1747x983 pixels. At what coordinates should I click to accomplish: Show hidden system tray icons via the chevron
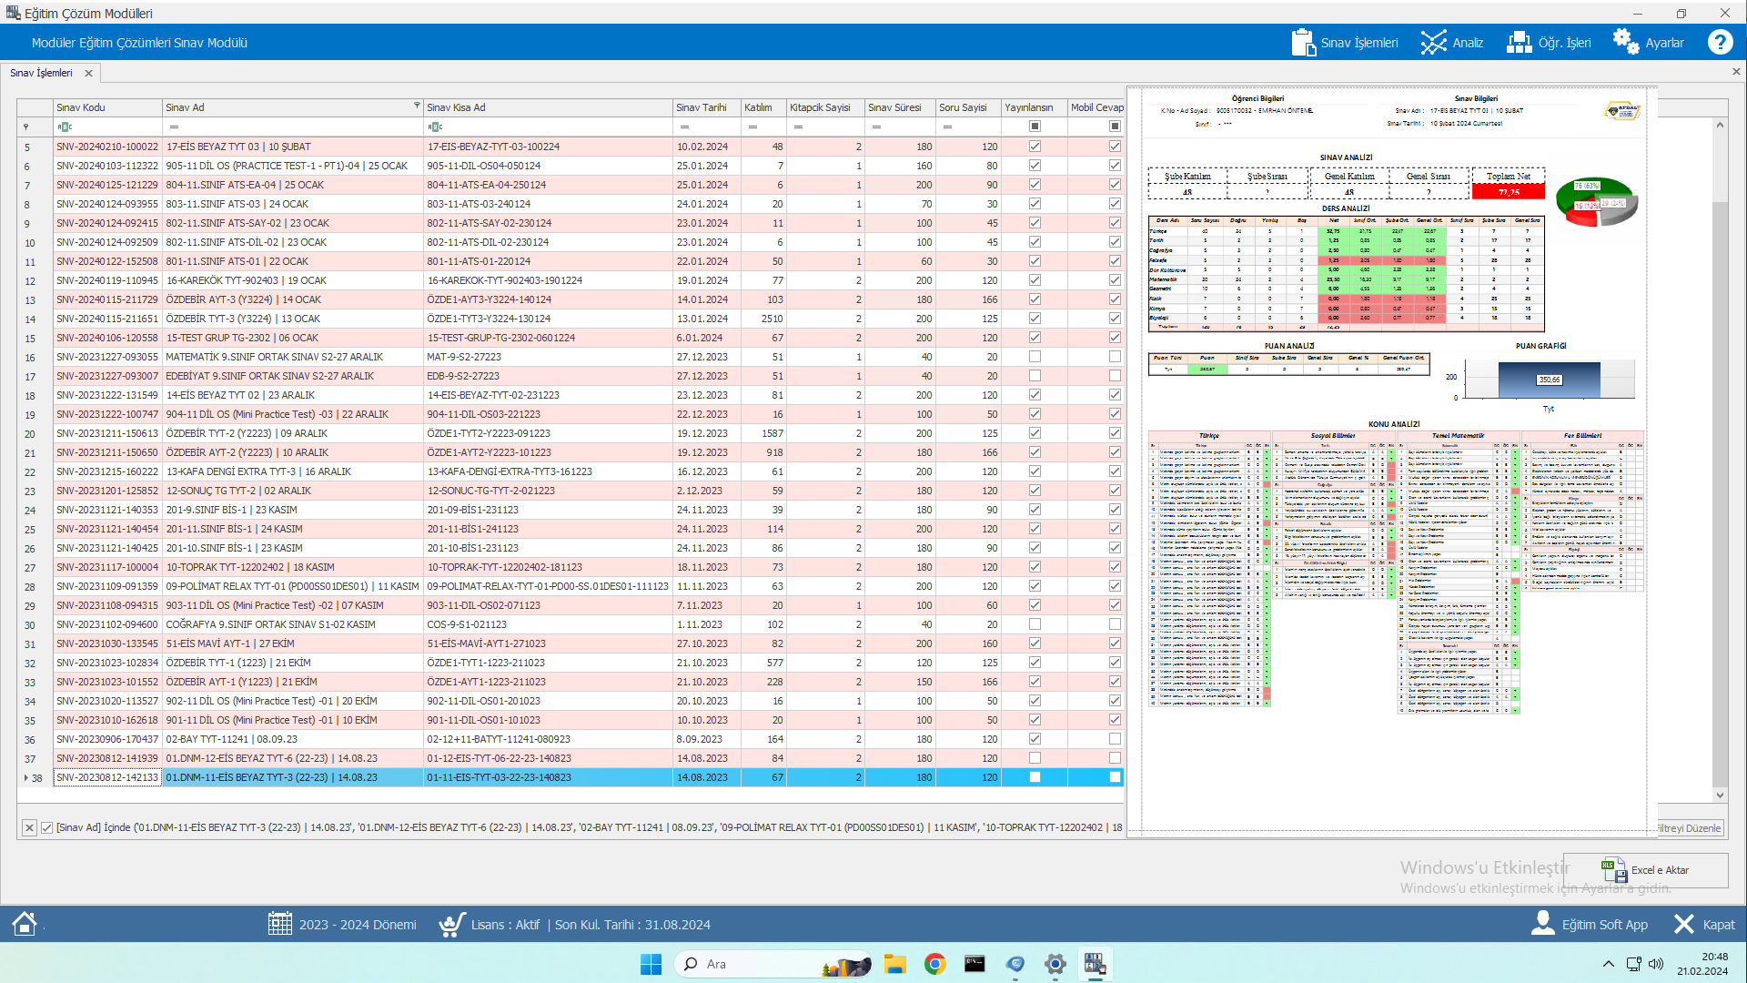[x=1608, y=964]
